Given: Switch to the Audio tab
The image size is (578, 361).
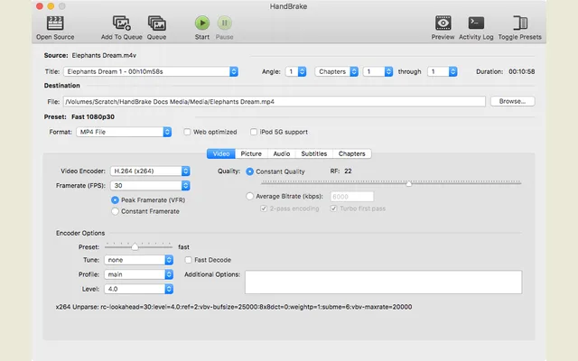Looking at the screenshot, I should pos(282,153).
